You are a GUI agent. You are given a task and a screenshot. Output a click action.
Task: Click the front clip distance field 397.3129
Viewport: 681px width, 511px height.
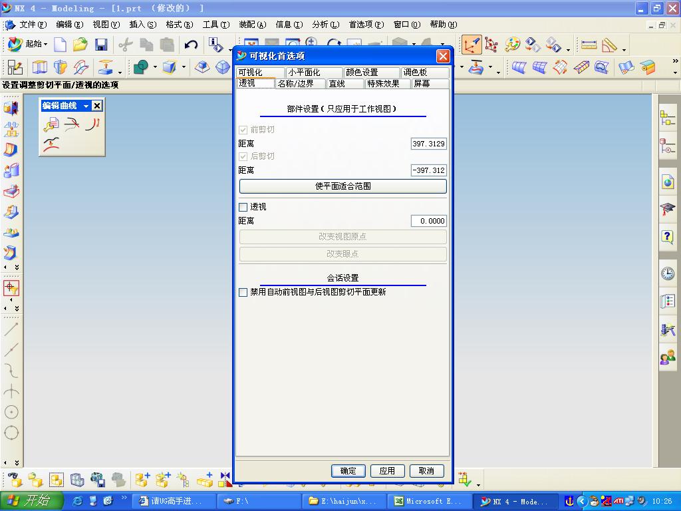coord(429,144)
